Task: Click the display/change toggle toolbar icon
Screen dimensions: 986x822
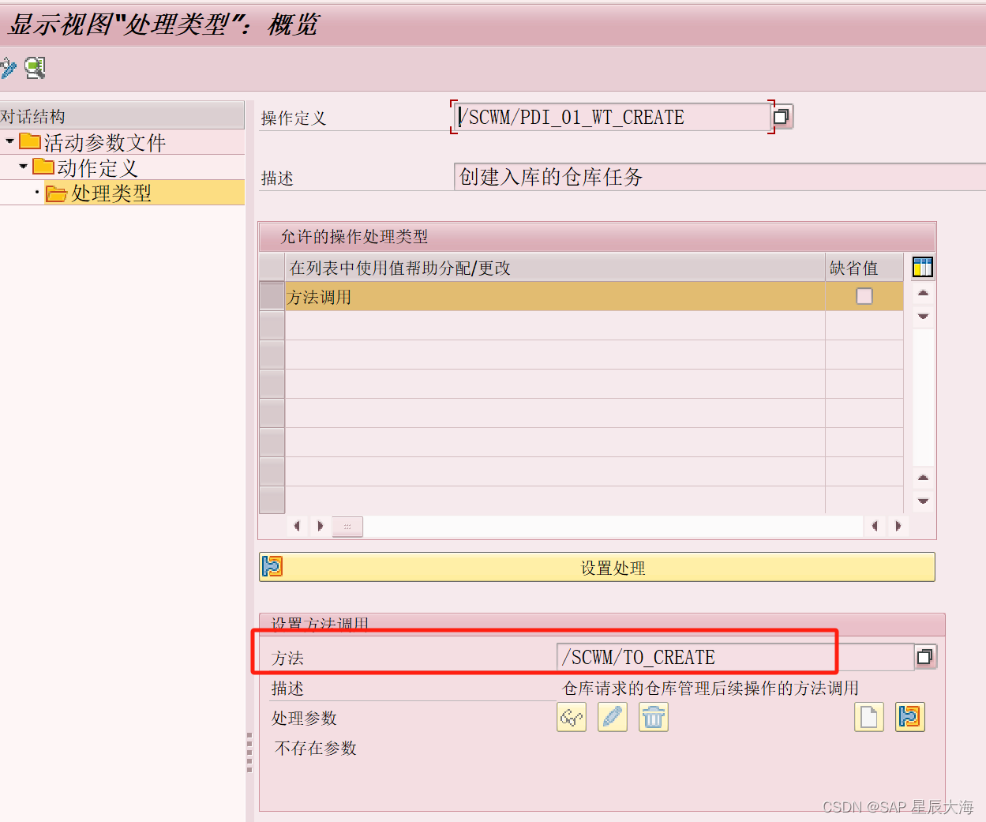Action: coord(7,68)
